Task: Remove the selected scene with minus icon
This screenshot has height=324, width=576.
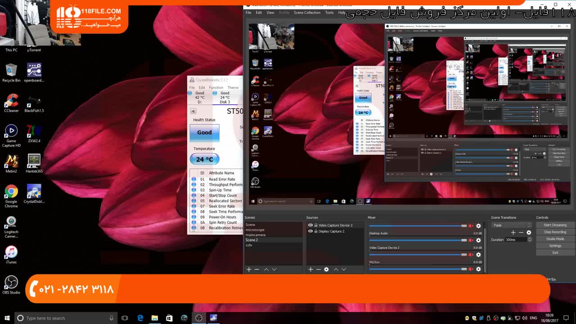Action: click(257, 269)
